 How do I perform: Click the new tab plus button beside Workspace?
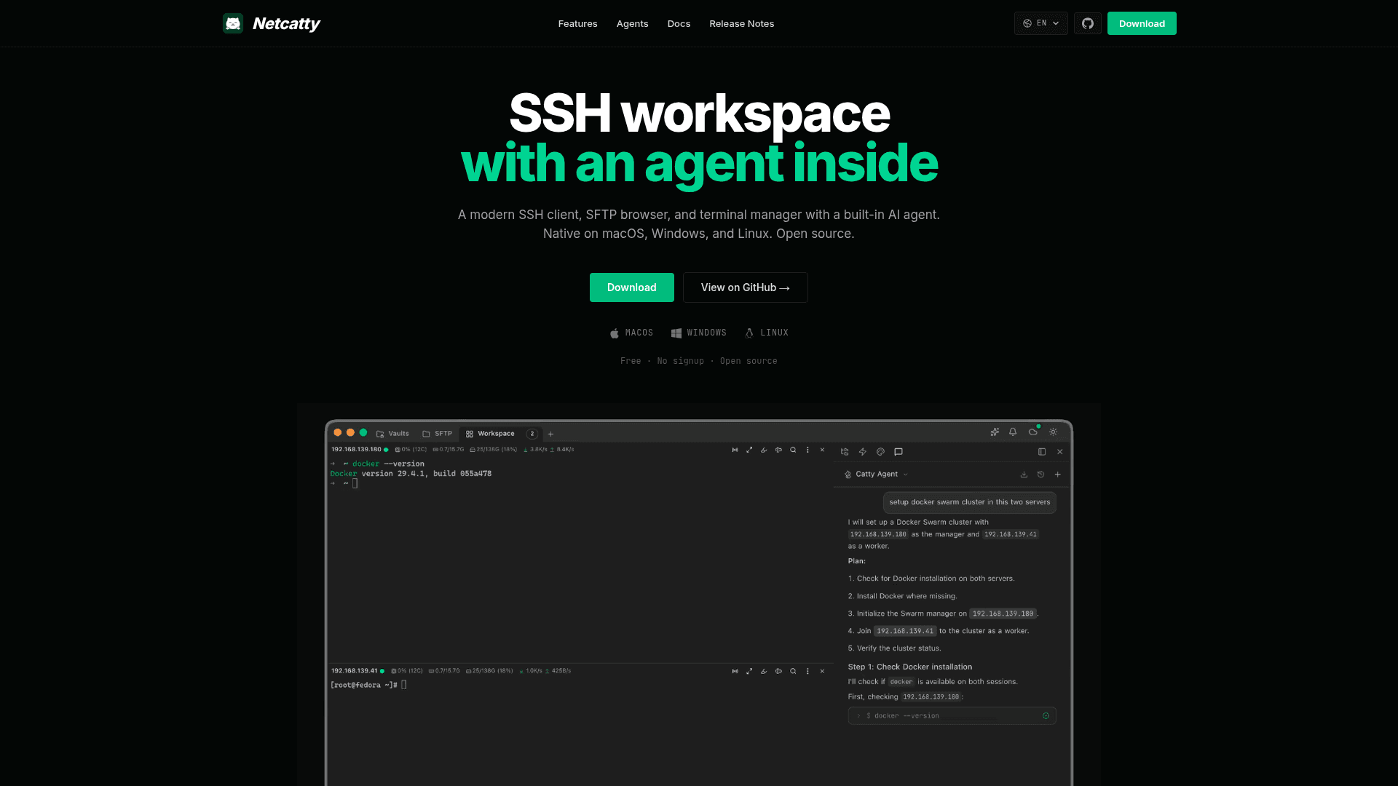click(x=550, y=434)
